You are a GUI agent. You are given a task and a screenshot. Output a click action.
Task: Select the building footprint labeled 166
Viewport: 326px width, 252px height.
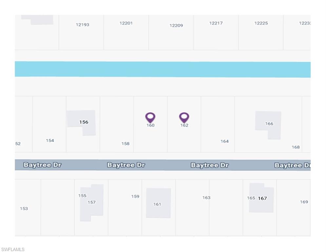(269, 124)
